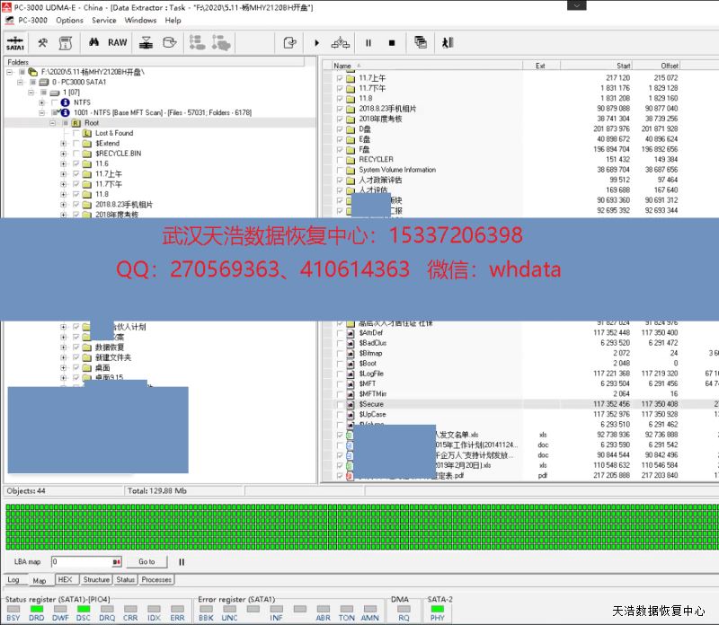
Task: Open the tools (hammer and wrench) icon
Action: (42, 42)
